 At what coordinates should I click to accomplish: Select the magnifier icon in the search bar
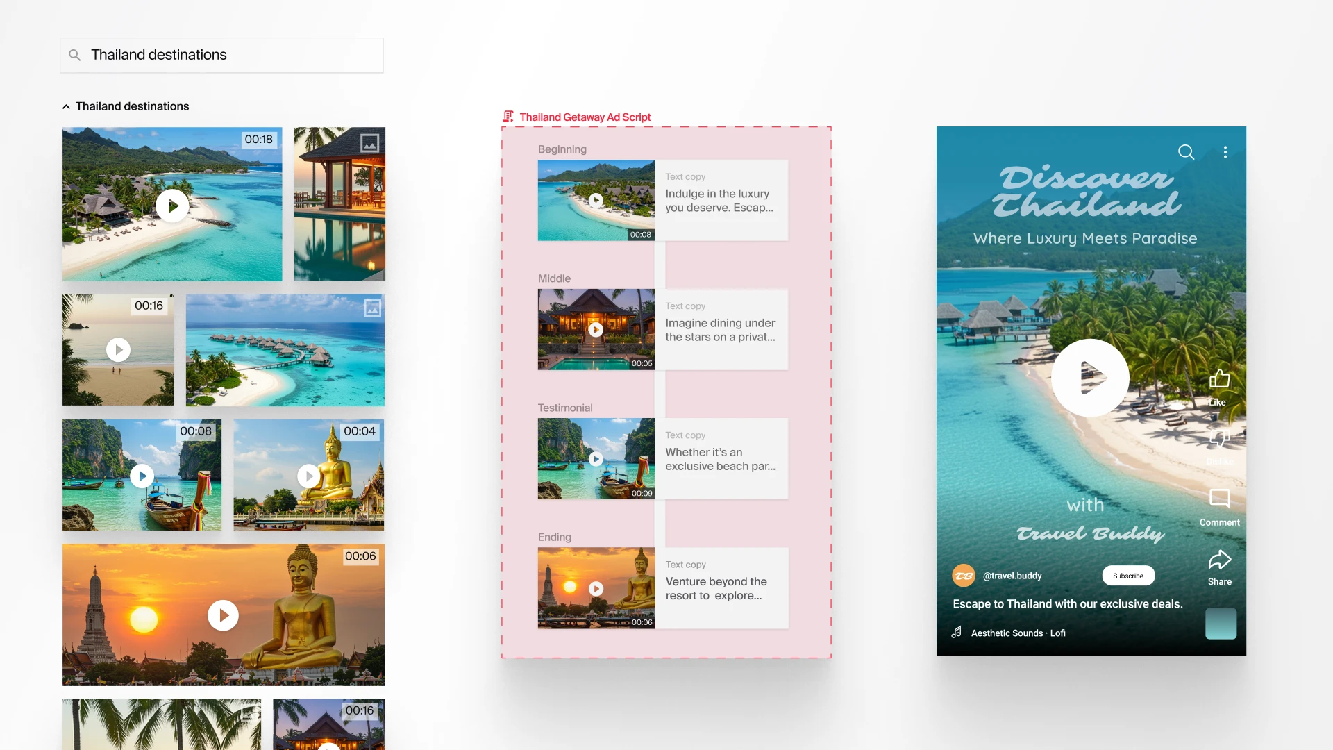pyautogui.click(x=75, y=55)
